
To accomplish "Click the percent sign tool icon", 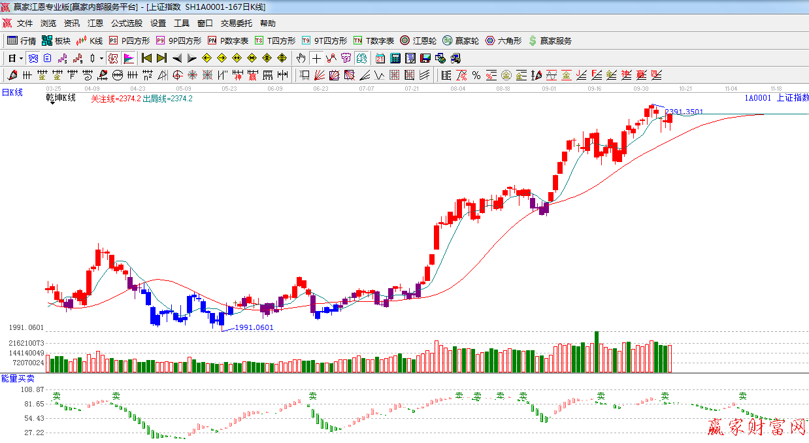I will [x=476, y=75].
